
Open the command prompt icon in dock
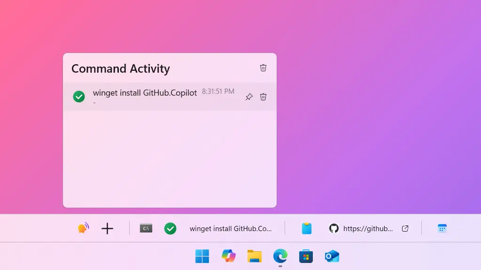click(146, 228)
